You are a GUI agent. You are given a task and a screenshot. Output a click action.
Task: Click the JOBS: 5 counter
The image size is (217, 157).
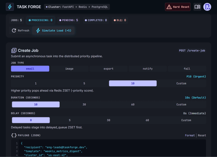(x=16, y=20)
